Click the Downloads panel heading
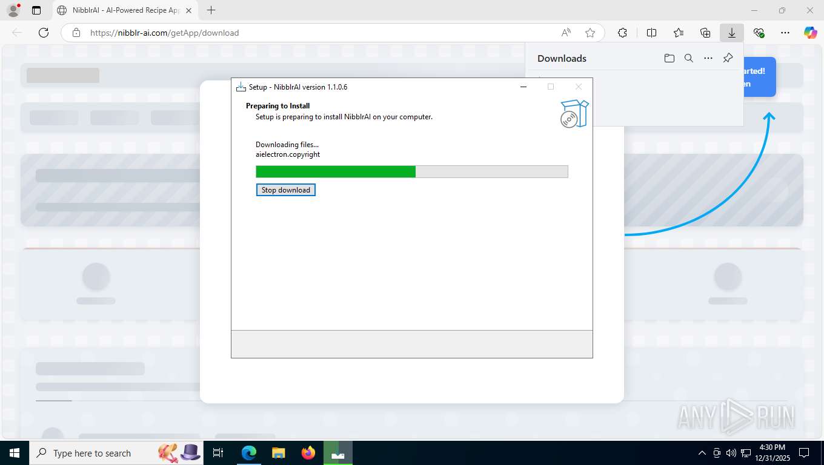Image resolution: width=824 pixels, height=465 pixels. [x=562, y=58]
